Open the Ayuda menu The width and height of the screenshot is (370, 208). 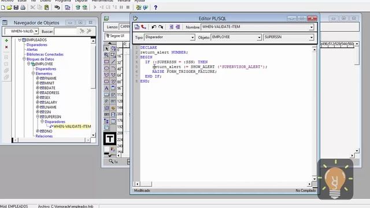140,1
